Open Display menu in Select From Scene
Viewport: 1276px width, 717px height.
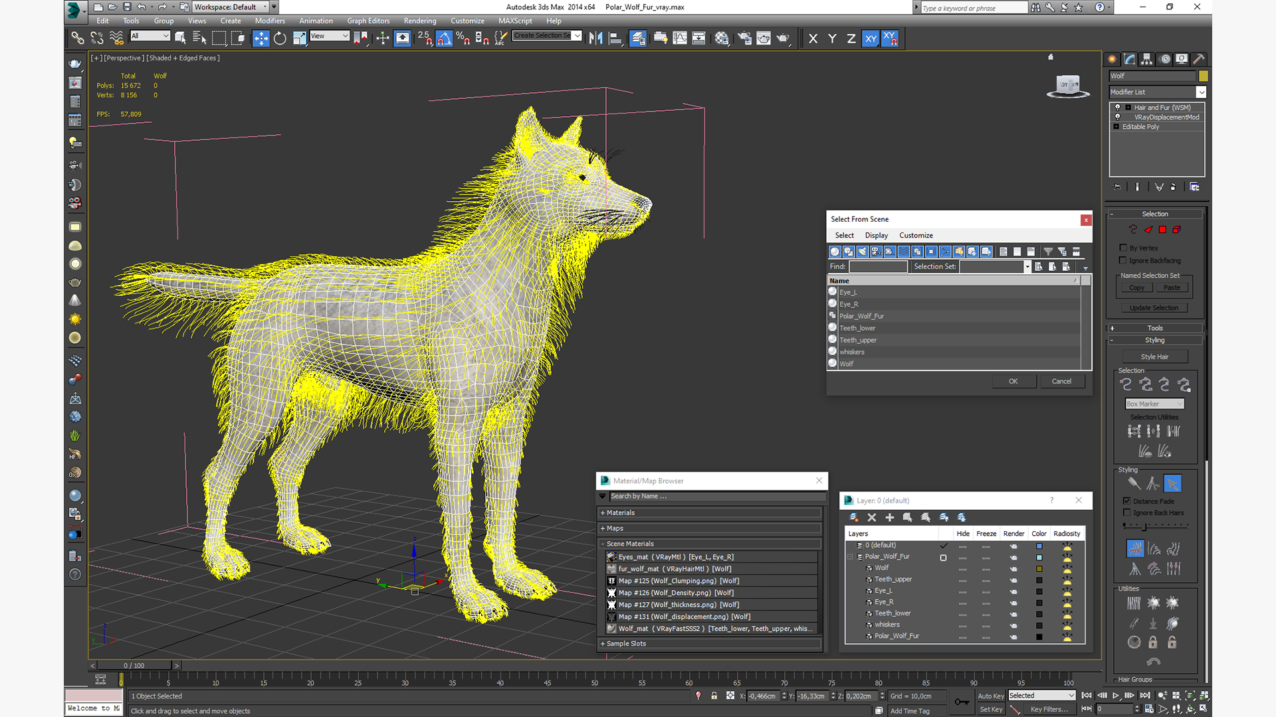(x=876, y=235)
